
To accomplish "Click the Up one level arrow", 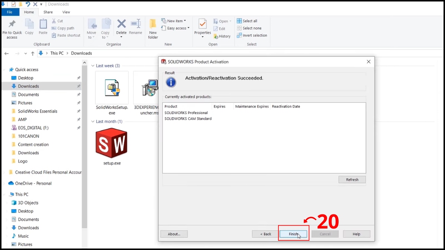I will [33, 53].
